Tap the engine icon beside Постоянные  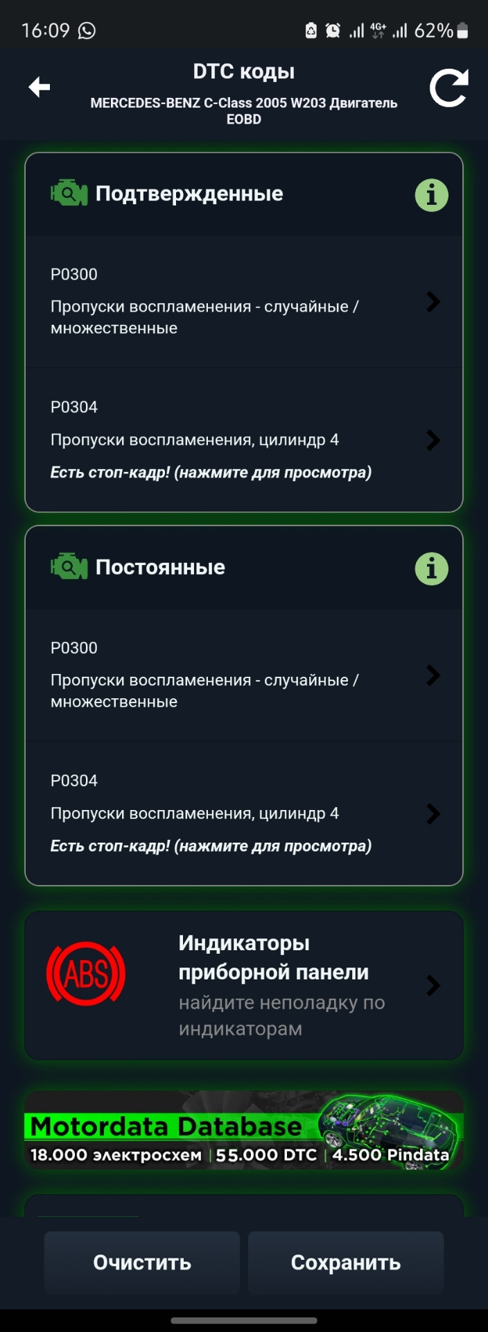(68, 567)
